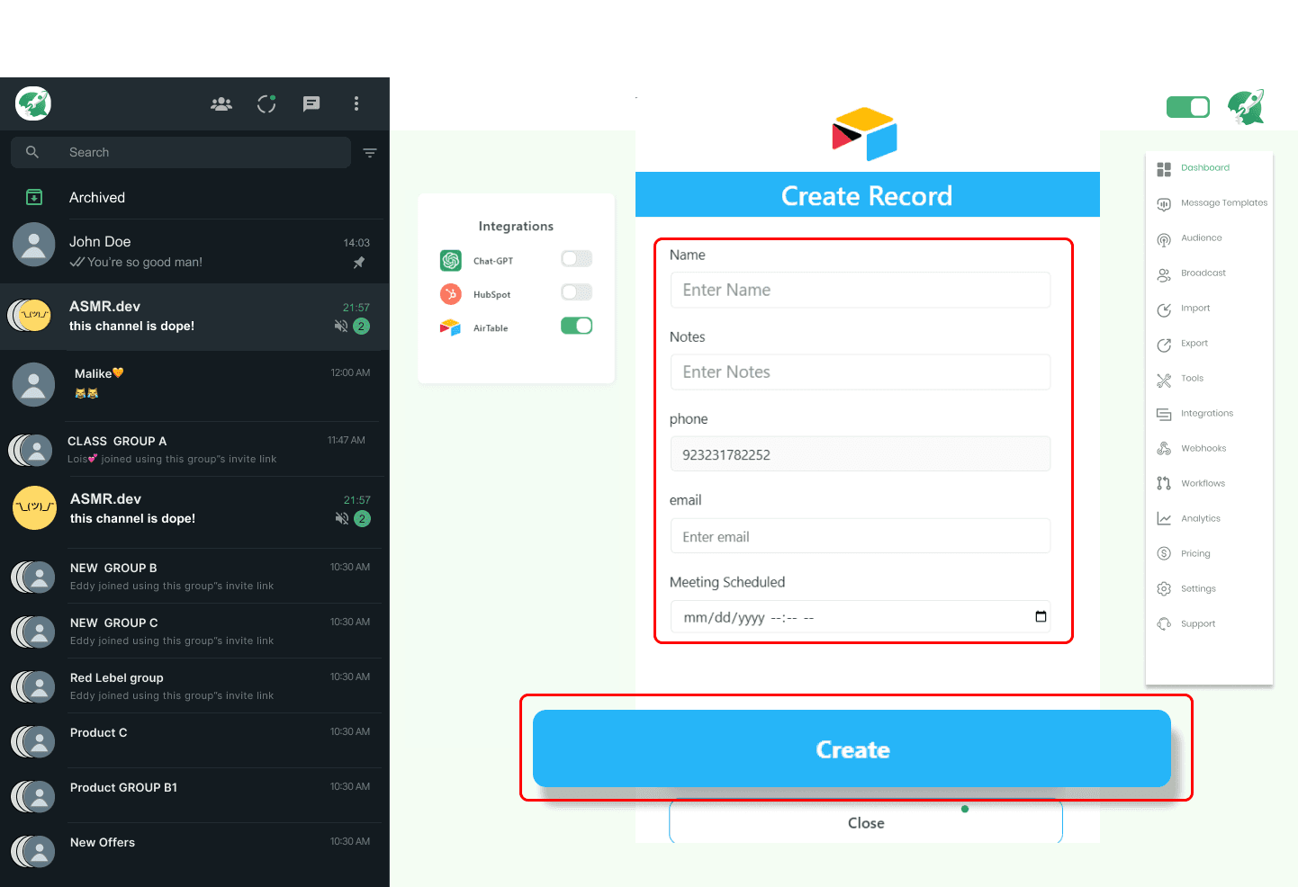Focus the Enter Name field
The image size is (1298, 887).
coord(861,290)
